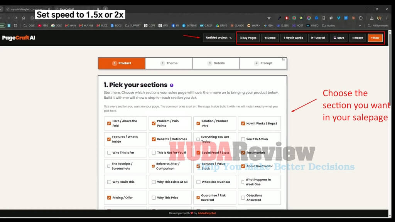This screenshot has height=222, width=395.
Task: Open the Chrome profile avatar
Action: tap(379, 18)
